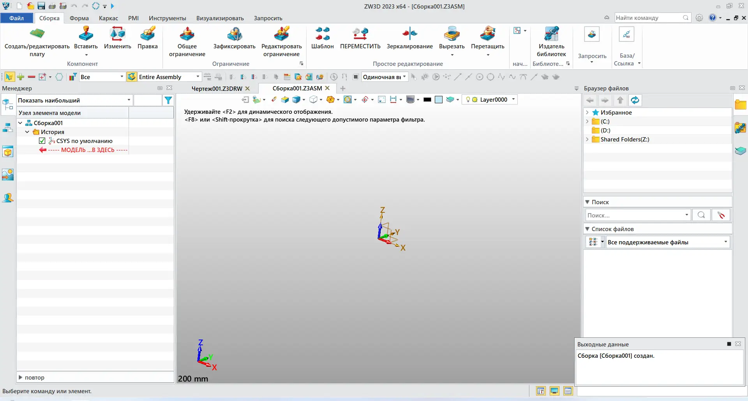This screenshot has width=748, height=401.
Task: Open the Все filter dropdown
Action: point(122,77)
